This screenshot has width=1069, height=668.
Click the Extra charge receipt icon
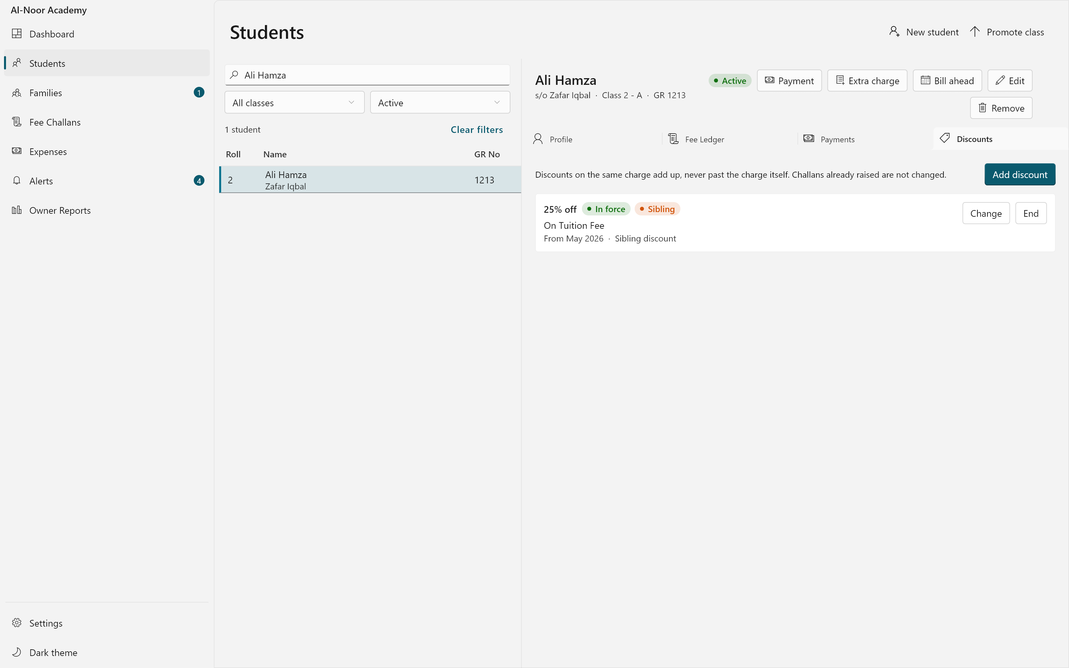(x=840, y=80)
